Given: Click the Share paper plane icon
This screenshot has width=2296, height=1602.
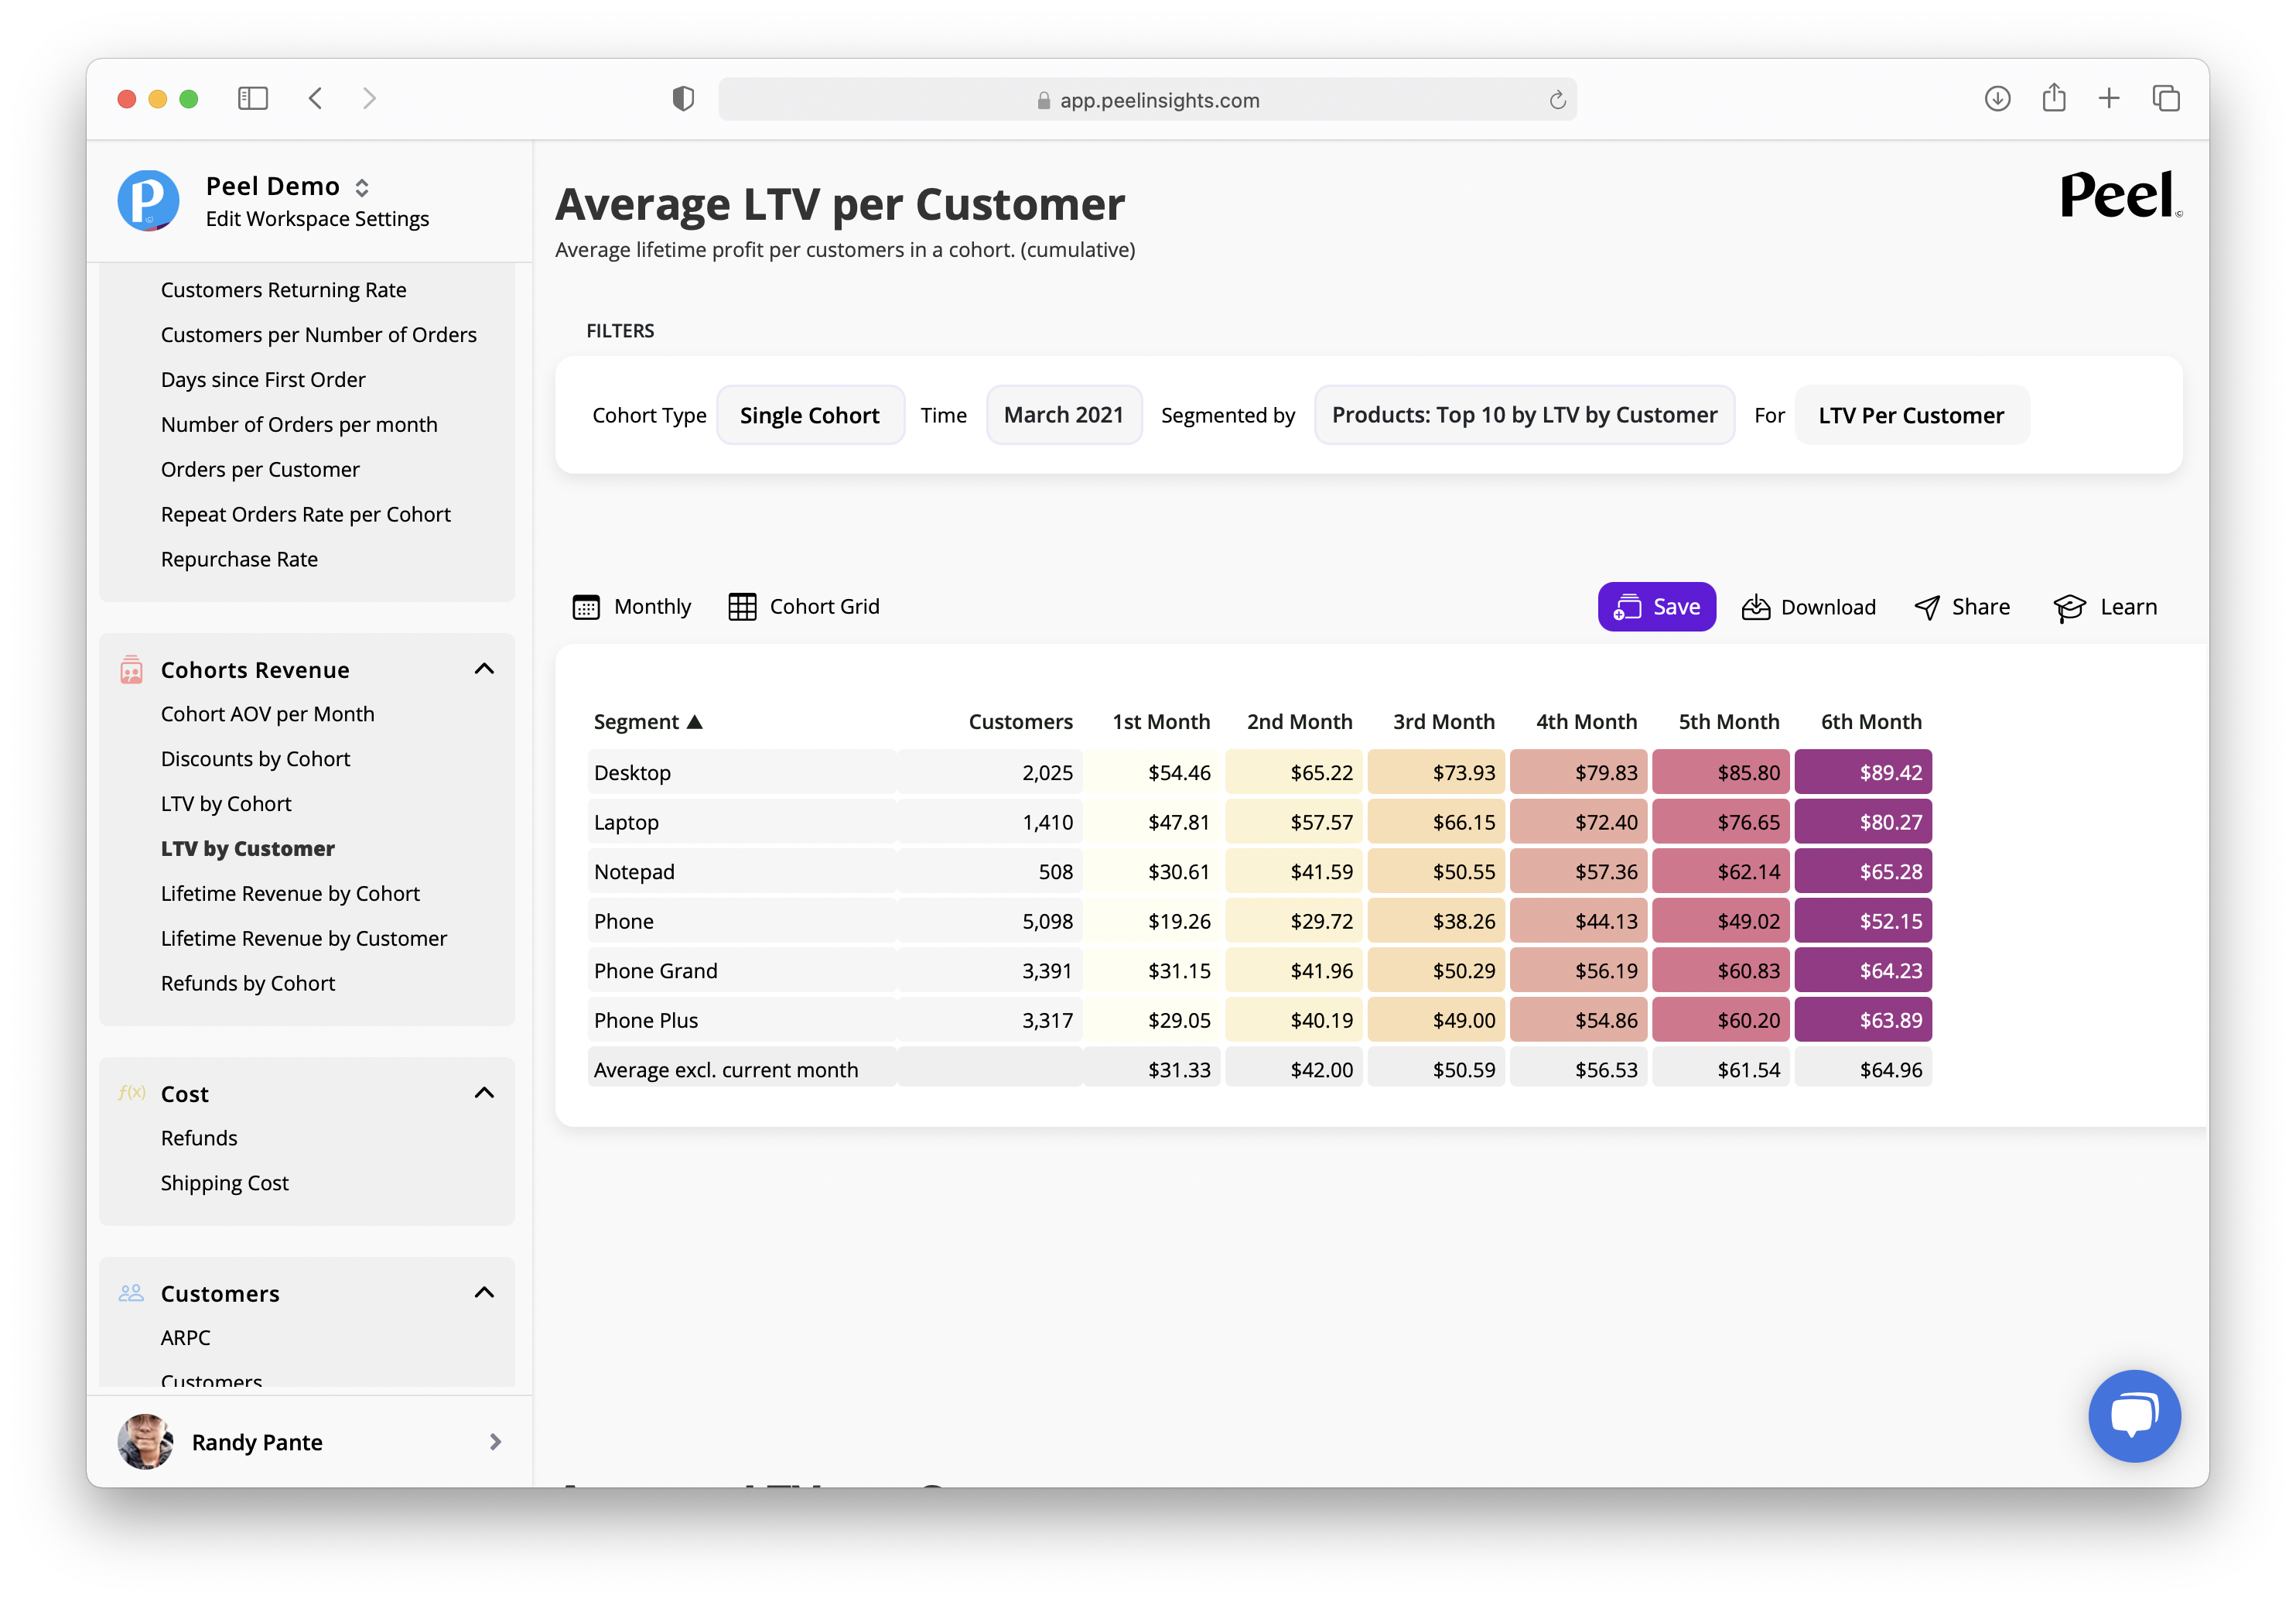Looking at the screenshot, I should (x=1926, y=608).
